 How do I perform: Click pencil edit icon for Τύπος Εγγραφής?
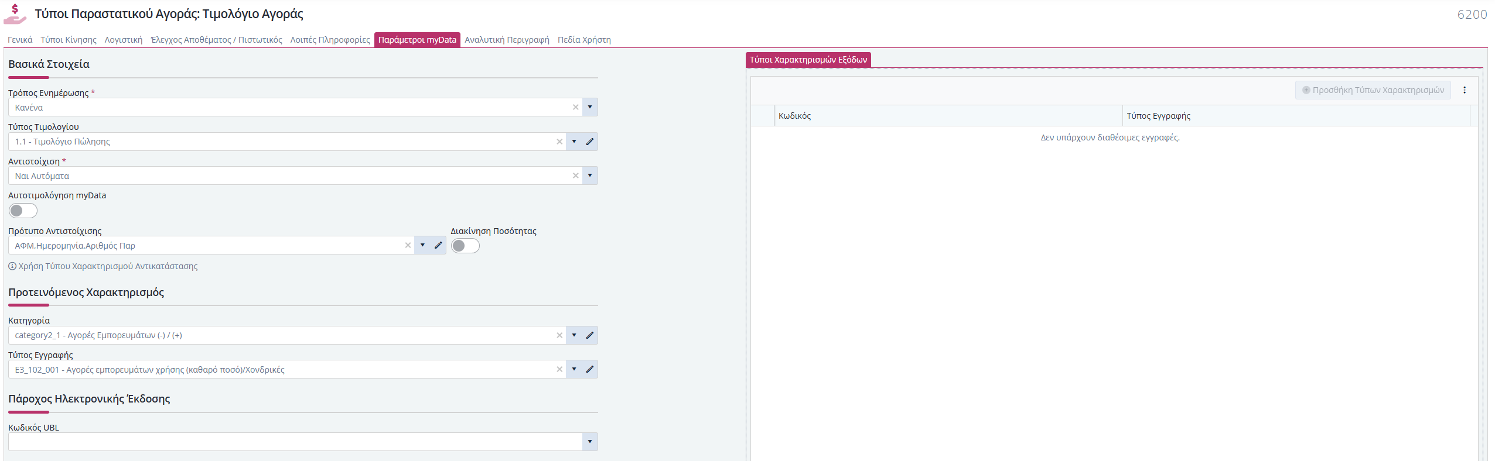[589, 370]
